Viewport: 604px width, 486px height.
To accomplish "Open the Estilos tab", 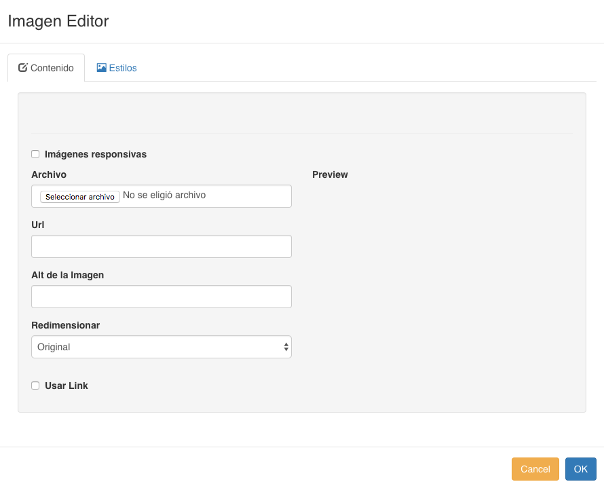I will point(117,68).
